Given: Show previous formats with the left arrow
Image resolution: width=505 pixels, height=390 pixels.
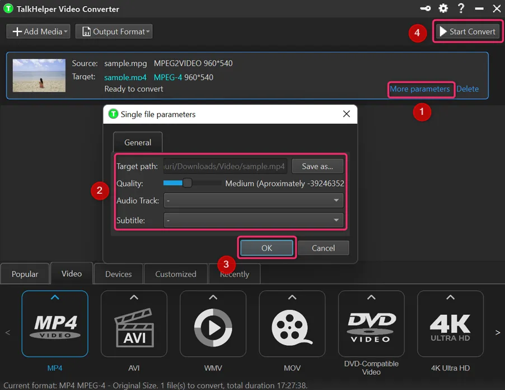Looking at the screenshot, I should [x=8, y=332].
